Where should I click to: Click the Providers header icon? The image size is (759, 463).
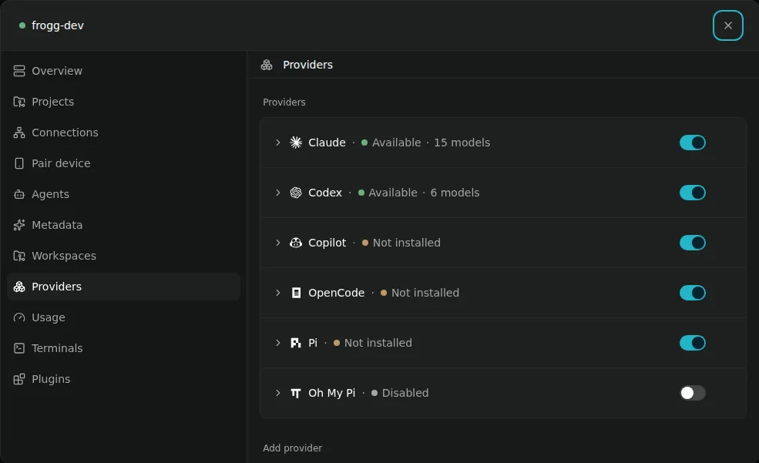pos(267,65)
